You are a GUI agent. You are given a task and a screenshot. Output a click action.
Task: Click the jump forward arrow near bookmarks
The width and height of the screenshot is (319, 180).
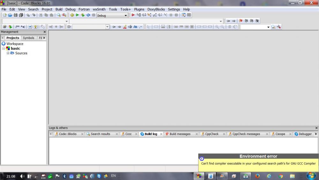[234, 21]
